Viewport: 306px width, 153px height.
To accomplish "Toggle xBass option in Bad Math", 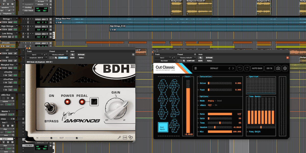I will (x=213, y=105).
